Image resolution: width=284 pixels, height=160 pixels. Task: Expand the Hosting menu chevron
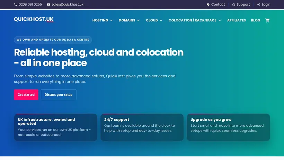[112, 20]
